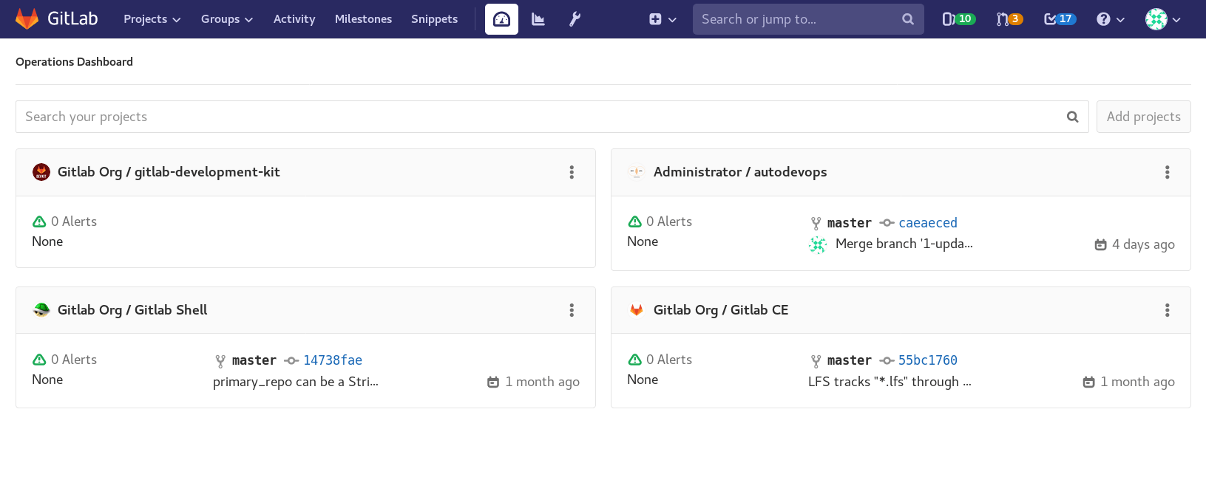Open the Issues counter showing 10
The height and width of the screenshot is (491, 1206).
958,19
